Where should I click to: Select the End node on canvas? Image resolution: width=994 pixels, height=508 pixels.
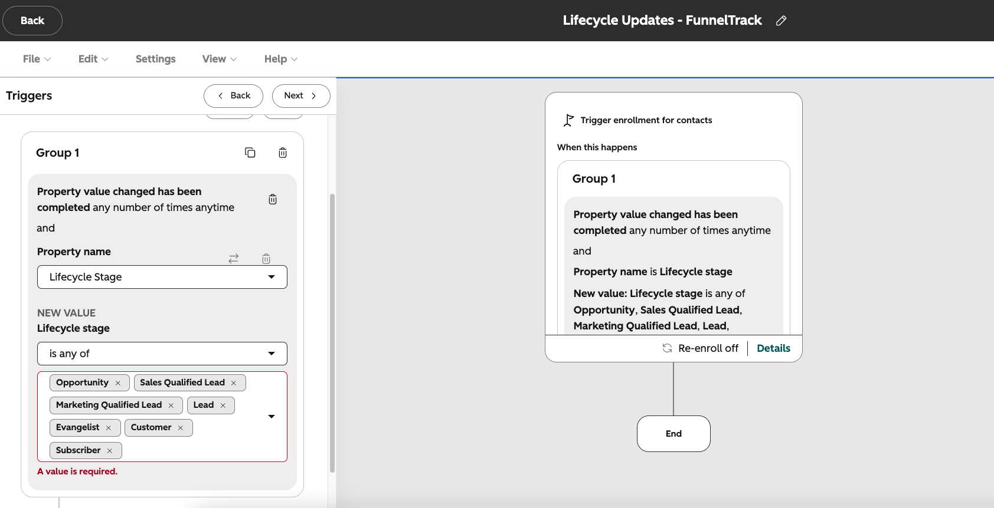pos(673,434)
